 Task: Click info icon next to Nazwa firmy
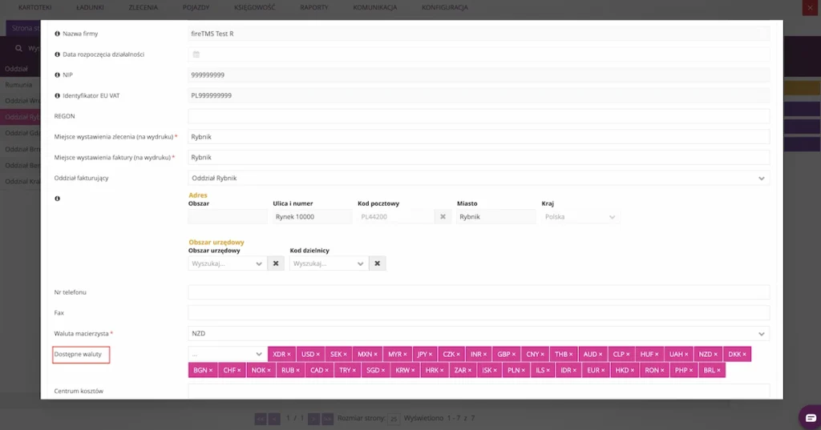point(57,34)
